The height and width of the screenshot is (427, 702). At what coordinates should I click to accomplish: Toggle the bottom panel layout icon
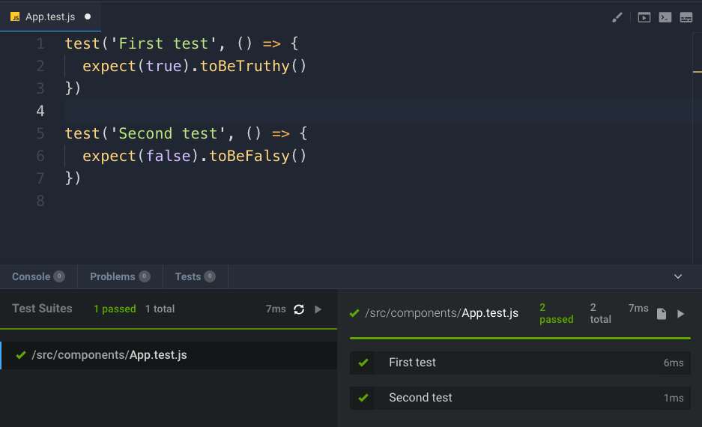(686, 17)
